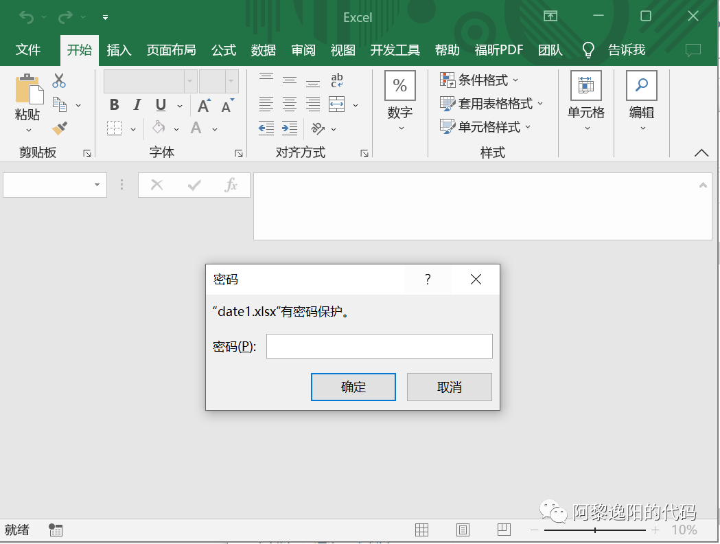Open the Name Box dropdown arrow
720x544 pixels.
point(97,185)
